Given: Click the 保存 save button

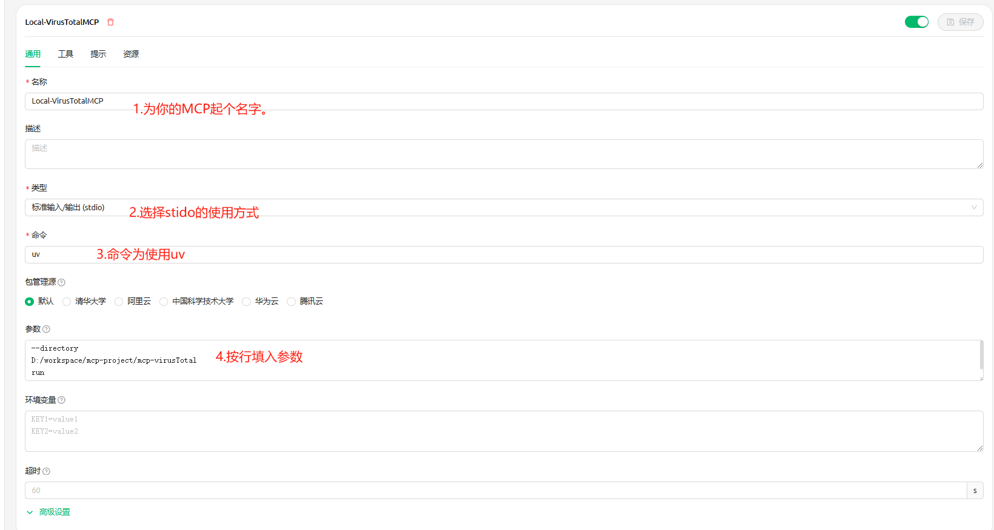Looking at the screenshot, I should (960, 22).
